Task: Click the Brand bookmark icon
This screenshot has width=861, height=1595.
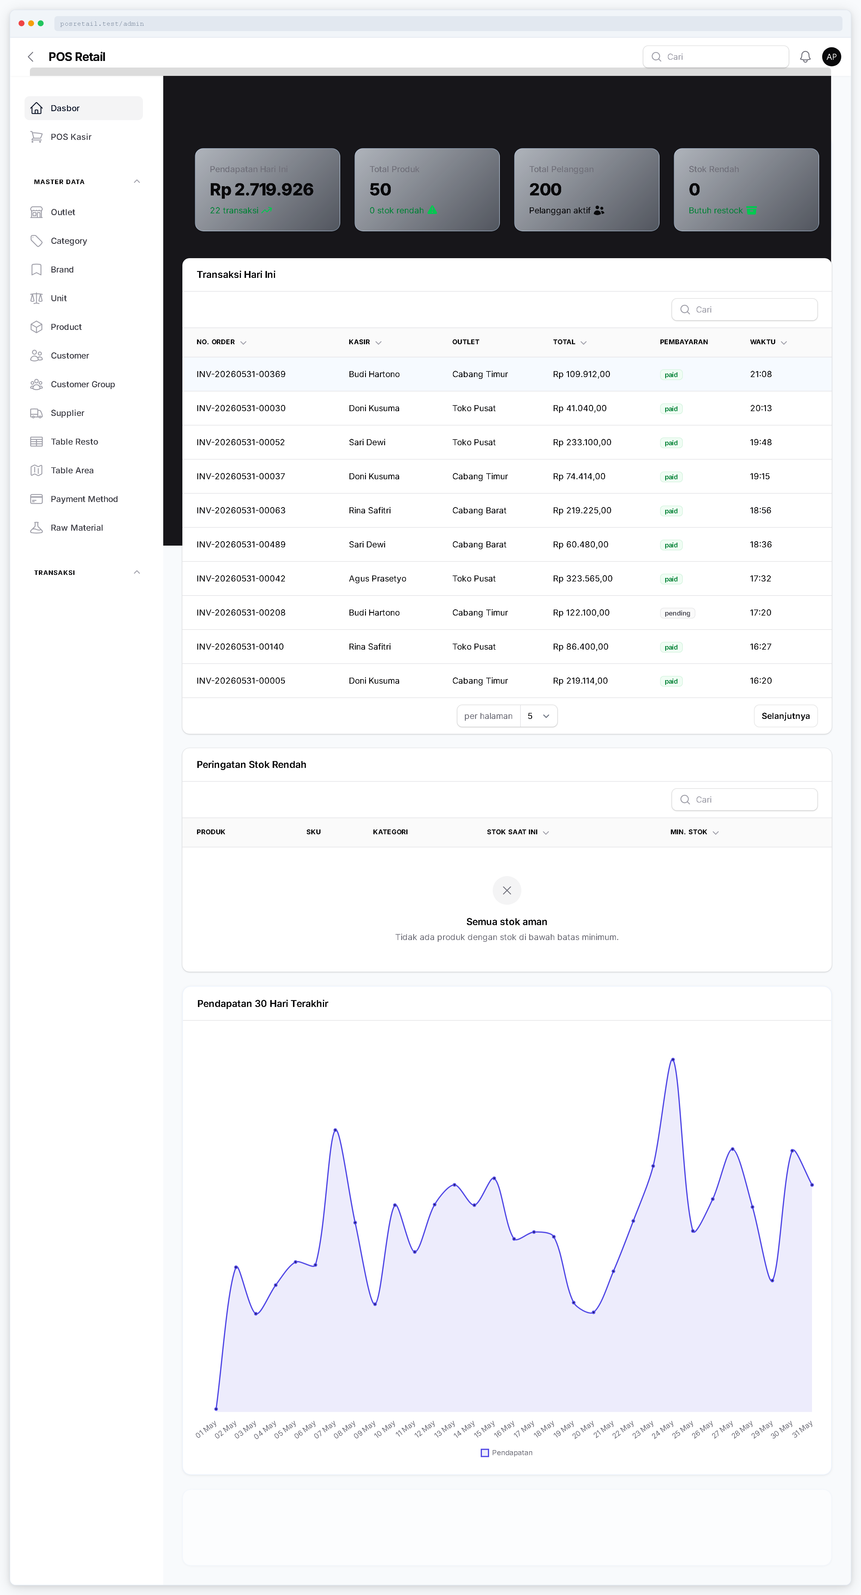Action: [x=36, y=269]
